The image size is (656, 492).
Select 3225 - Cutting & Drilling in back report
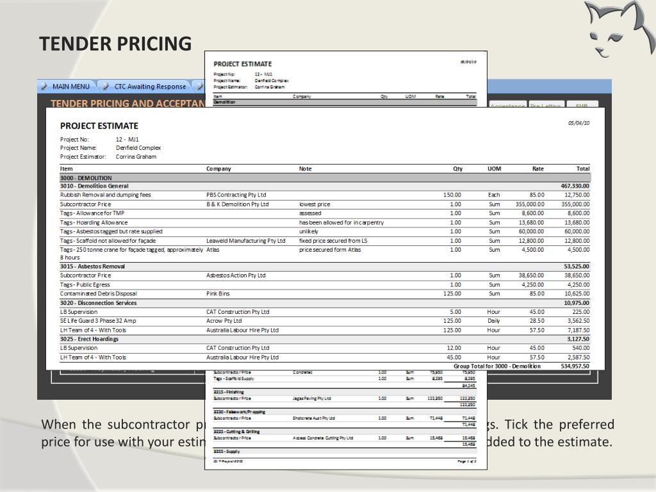coord(236,431)
